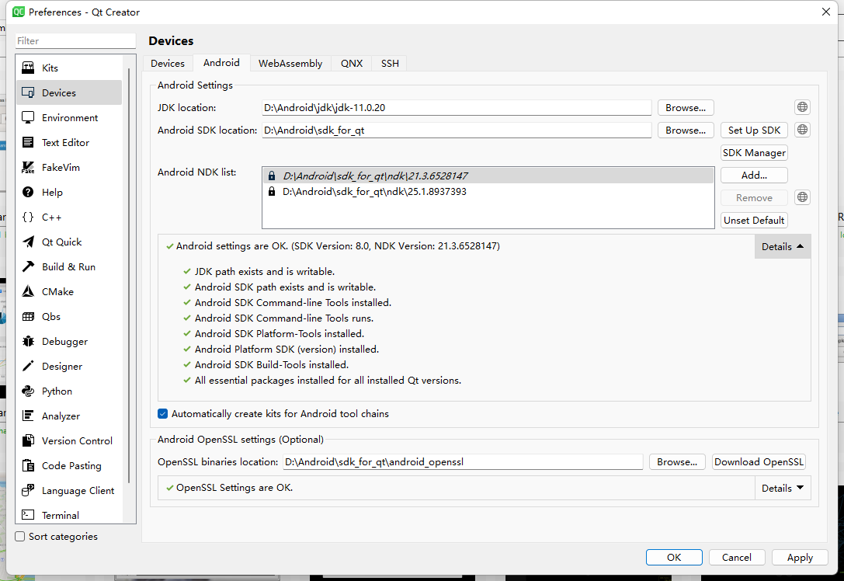
Task: Click the Version Control icon
Action: pos(28,440)
